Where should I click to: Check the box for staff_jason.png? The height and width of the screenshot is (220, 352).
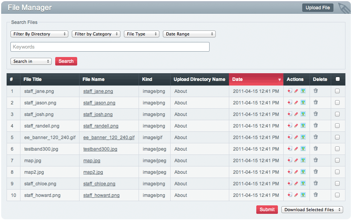tap(337, 102)
